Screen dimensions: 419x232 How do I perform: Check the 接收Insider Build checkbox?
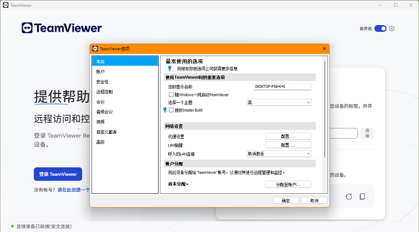click(171, 110)
